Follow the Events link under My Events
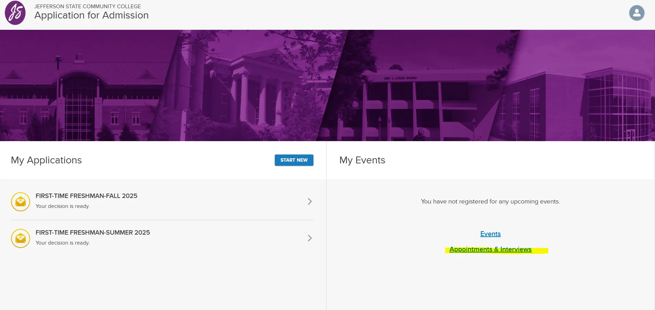 490,234
